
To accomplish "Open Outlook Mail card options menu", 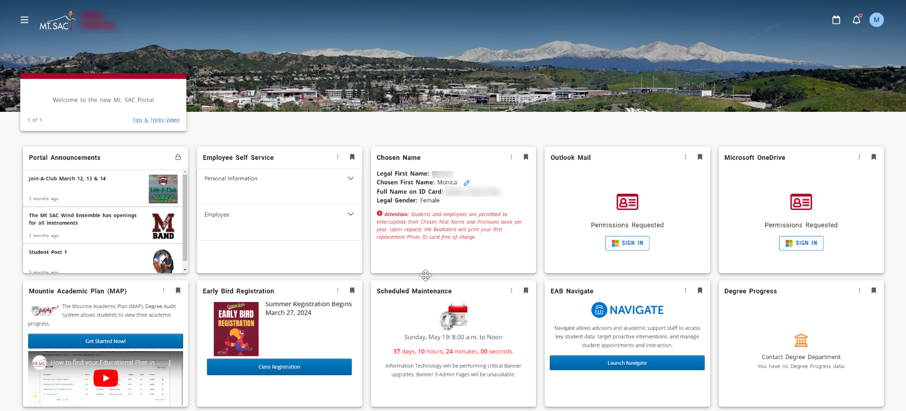I will click(x=686, y=157).
